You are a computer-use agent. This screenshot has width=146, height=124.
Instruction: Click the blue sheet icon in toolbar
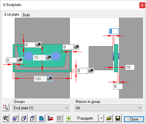[41, 118]
